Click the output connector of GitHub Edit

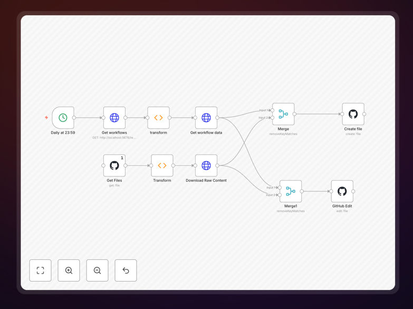(x=353, y=191)
